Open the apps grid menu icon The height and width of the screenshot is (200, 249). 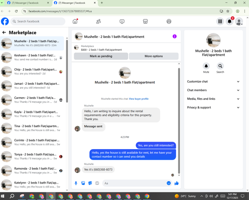[220, 21]
